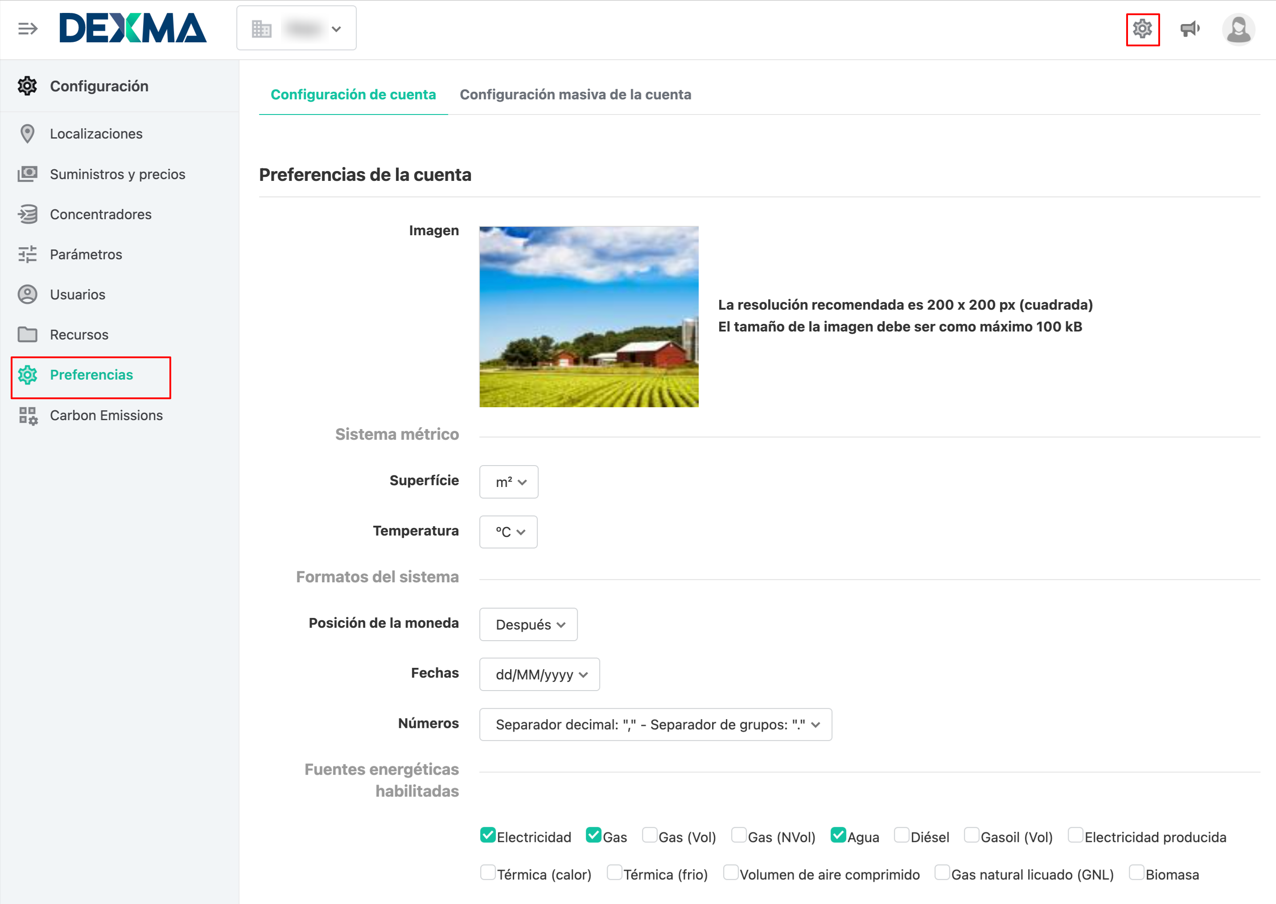The width and height of the screenshot is (1276, 904).
Task: Enable the Gas (NVol) checkbox
Action: [x=738, y=835]
